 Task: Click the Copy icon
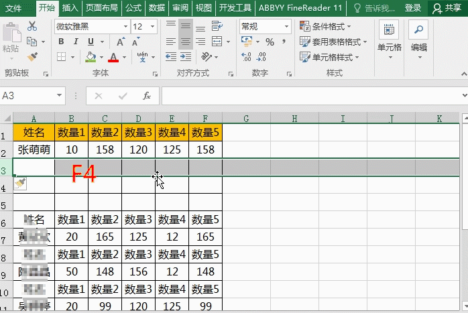pyautogui.click(x=32, y=42)
